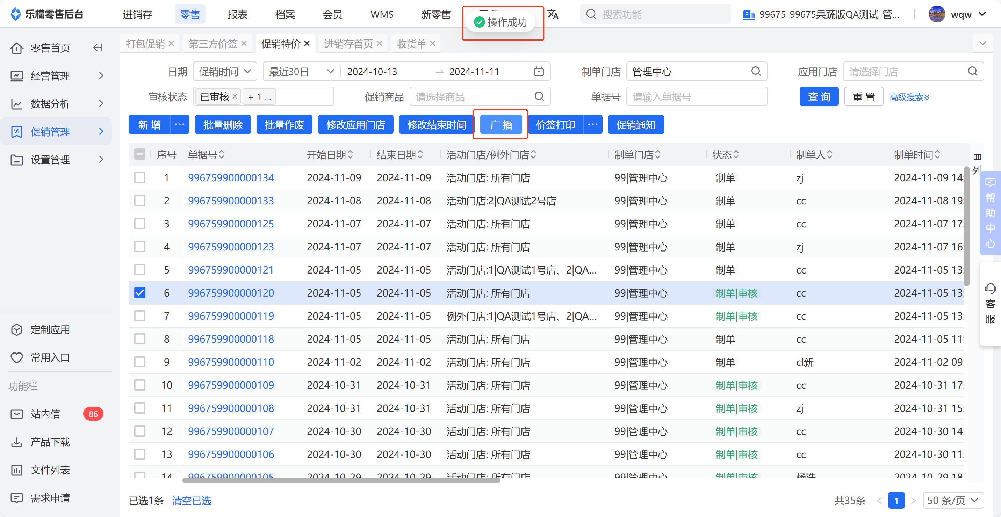Click the 广播 broadcast button
Screen dimensions: 1001x517
(x=500, y=125)
